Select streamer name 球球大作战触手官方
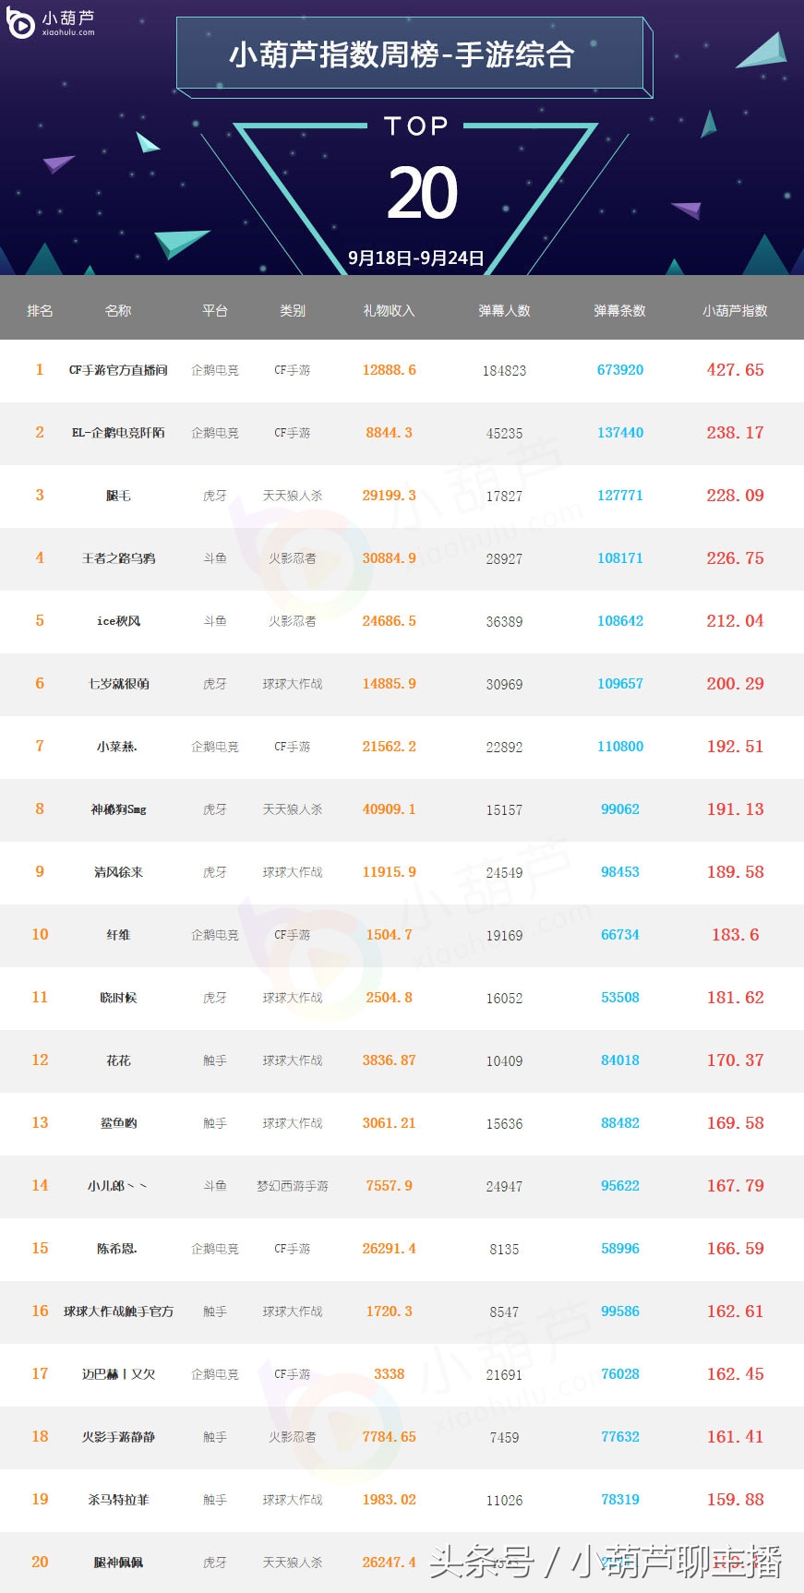 tap(118, 1312)
